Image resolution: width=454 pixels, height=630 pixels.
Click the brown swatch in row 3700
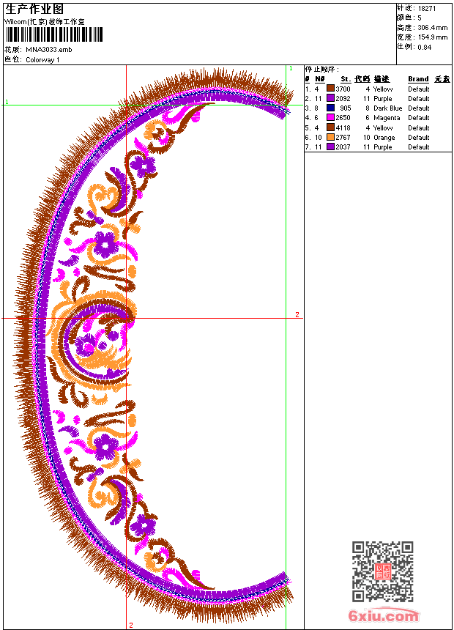[x=330, y=89]
